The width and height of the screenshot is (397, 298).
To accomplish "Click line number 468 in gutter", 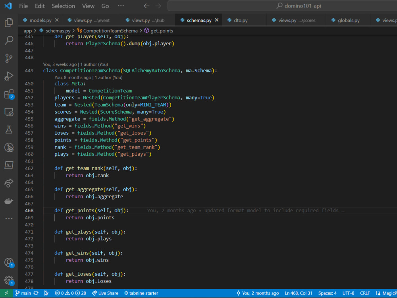I will [29, 211].
